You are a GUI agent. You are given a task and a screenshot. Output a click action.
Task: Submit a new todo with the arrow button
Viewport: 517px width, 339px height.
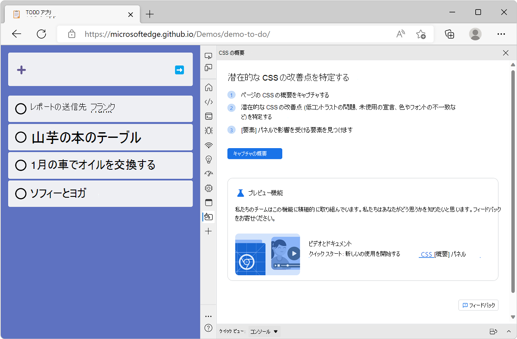(180, 70)
